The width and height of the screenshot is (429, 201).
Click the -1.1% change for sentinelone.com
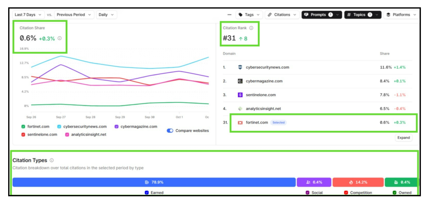tap(400, 95)
